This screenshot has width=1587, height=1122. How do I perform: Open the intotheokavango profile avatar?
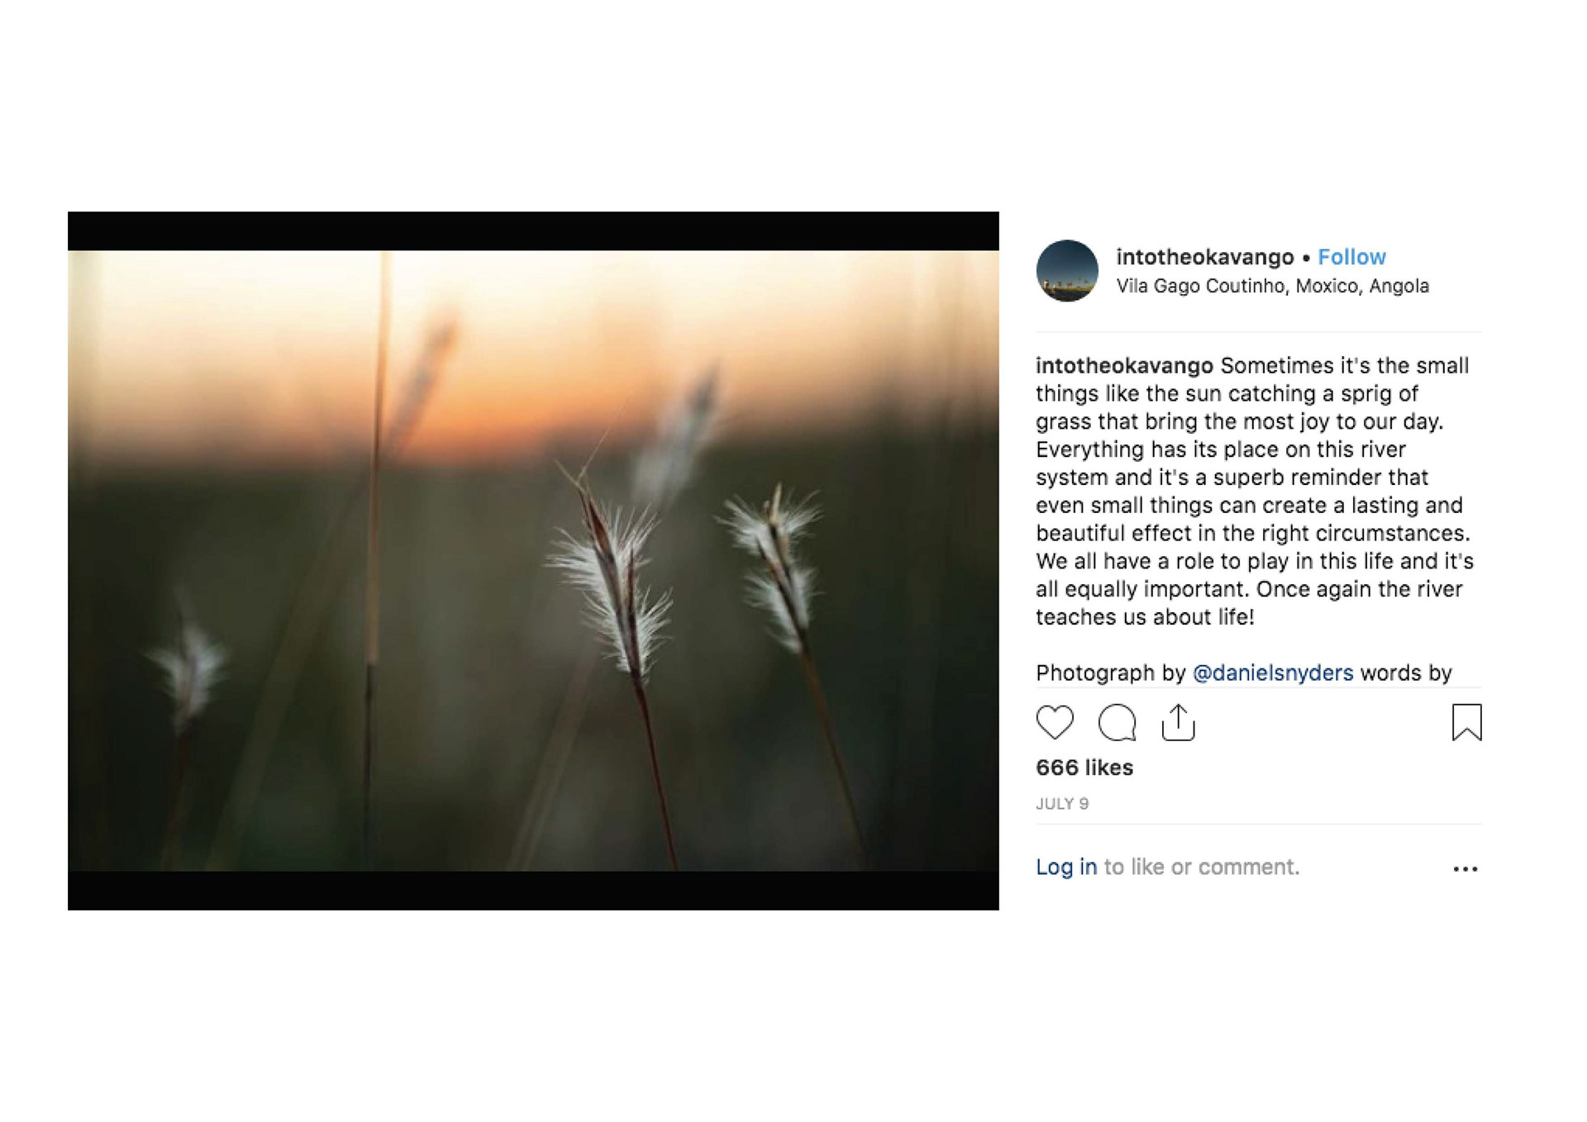pyautogui.click(x=1067, y=271)
